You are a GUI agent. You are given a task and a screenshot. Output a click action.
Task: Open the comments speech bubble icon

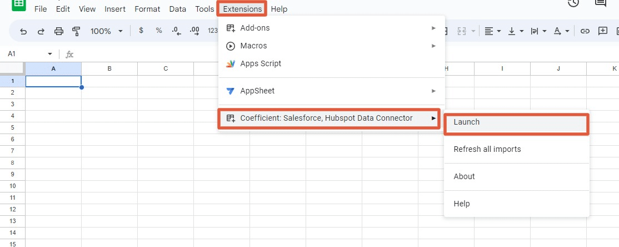601,3
